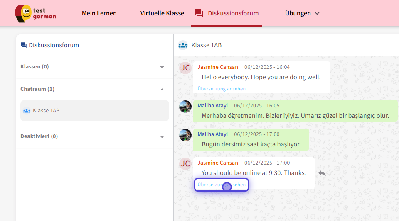
Task: Open the Übungen dropdown menu
Action: point(302,13)
